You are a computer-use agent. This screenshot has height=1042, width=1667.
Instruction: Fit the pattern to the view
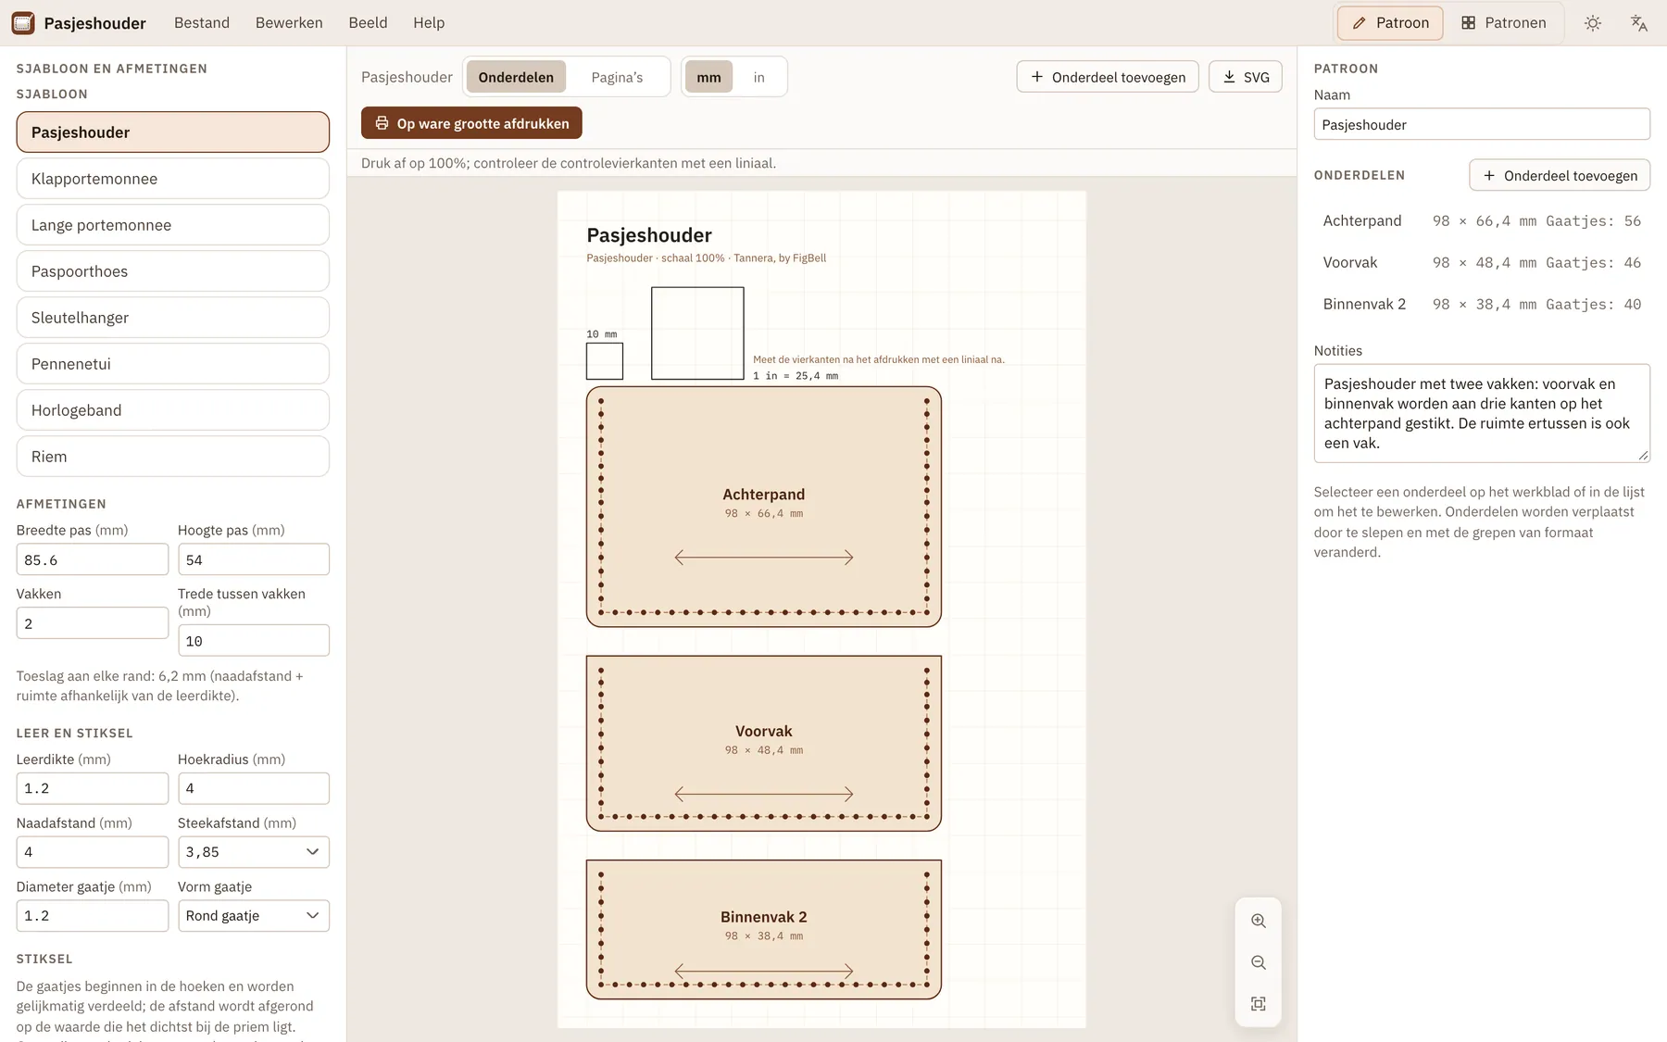click(1259, 1004)
